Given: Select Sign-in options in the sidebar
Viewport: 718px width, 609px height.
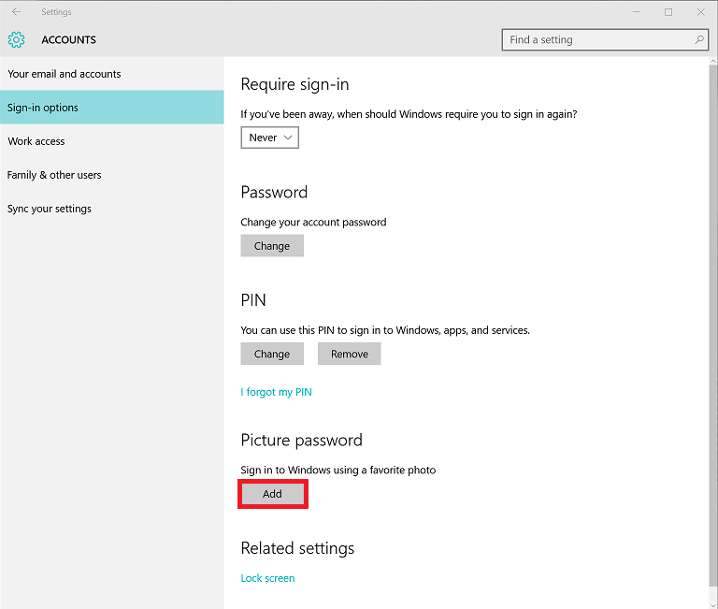Looking at the screenshot, I should (112, 108).
